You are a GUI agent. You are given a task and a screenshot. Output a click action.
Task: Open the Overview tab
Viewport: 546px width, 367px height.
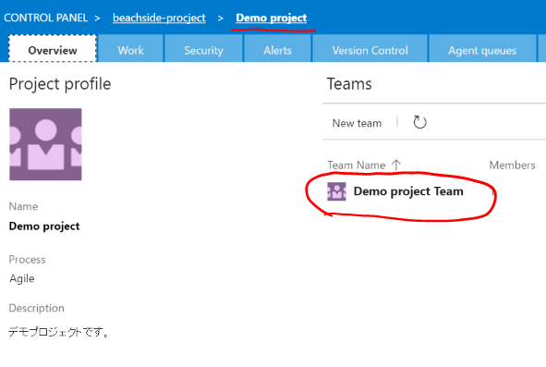53,48
